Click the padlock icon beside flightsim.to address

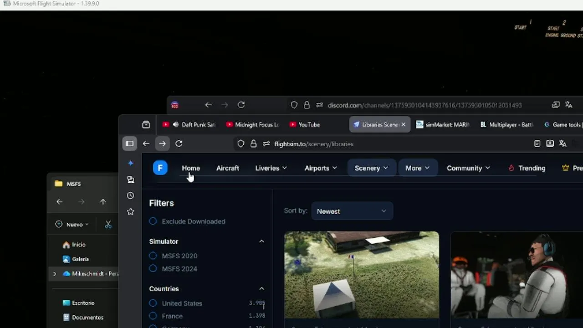(254, 143)
